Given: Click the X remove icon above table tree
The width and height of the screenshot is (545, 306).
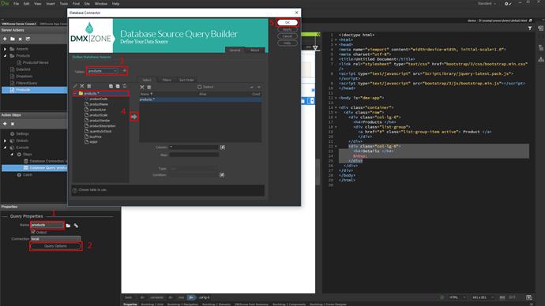Looking at the screenshot, I should tap(82, 86).
